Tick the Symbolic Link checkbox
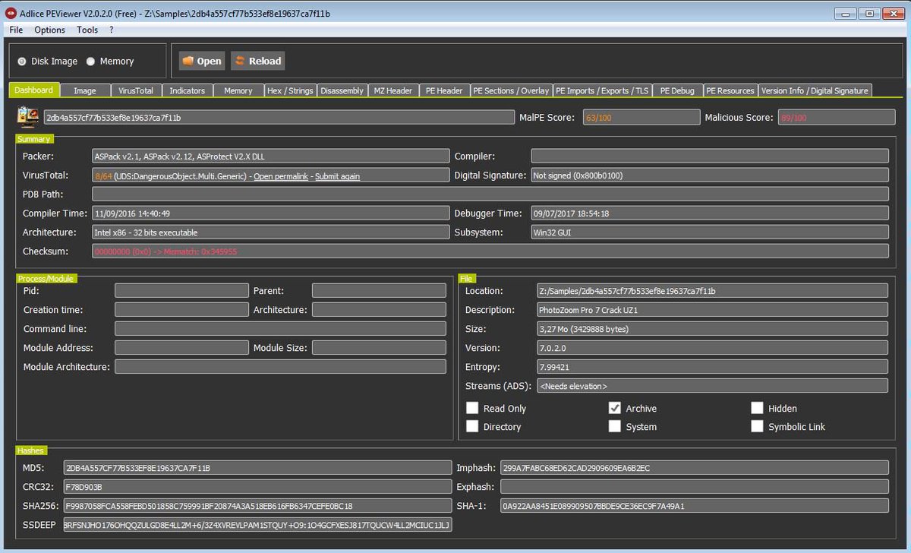Image resolution: width=911 pixels, height=553 pixels. (757, 426)
